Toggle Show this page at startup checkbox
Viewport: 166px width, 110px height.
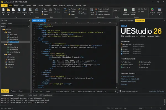pos(120,91)
